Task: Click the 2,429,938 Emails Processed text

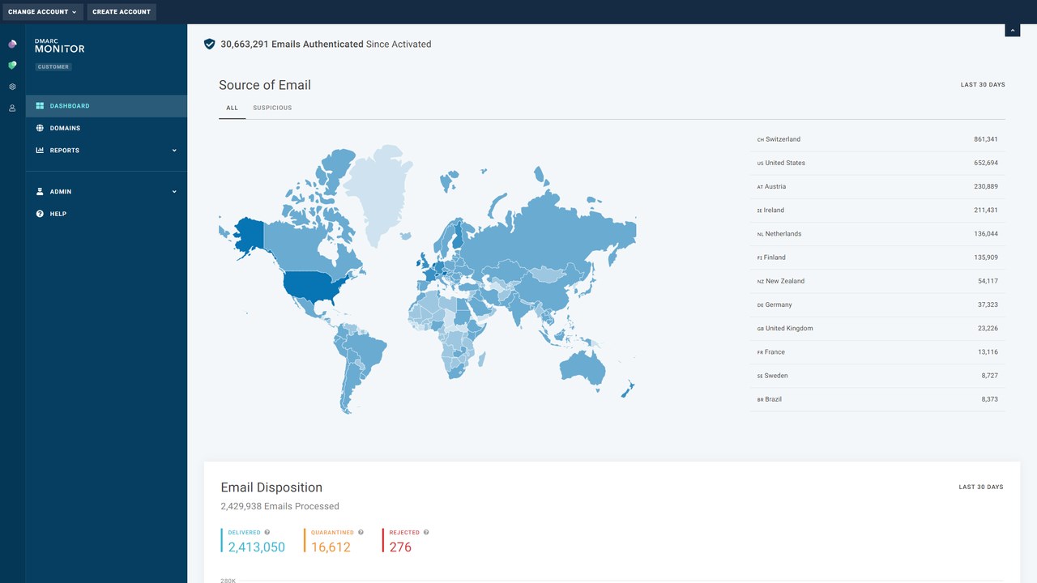Action: coord(280,506)
